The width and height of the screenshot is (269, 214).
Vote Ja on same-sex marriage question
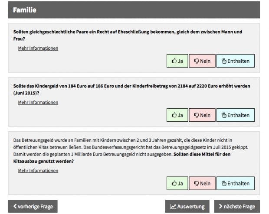point(177,61)
